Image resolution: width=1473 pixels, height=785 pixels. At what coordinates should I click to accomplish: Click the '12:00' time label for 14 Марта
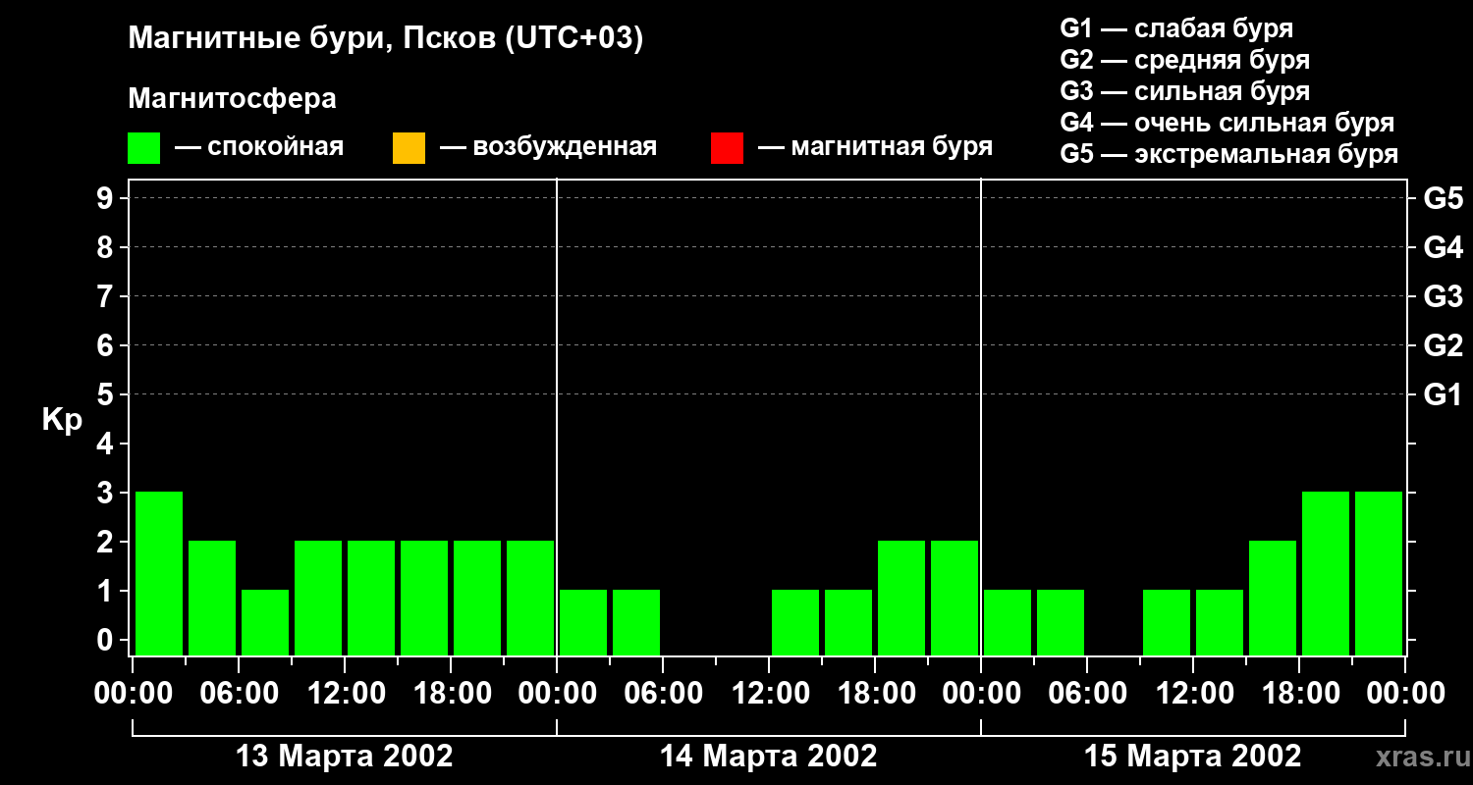point(769,694)
